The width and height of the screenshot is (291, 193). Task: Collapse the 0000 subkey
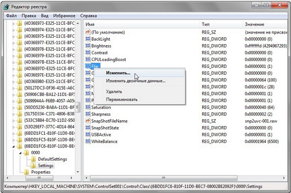[20, 153]
